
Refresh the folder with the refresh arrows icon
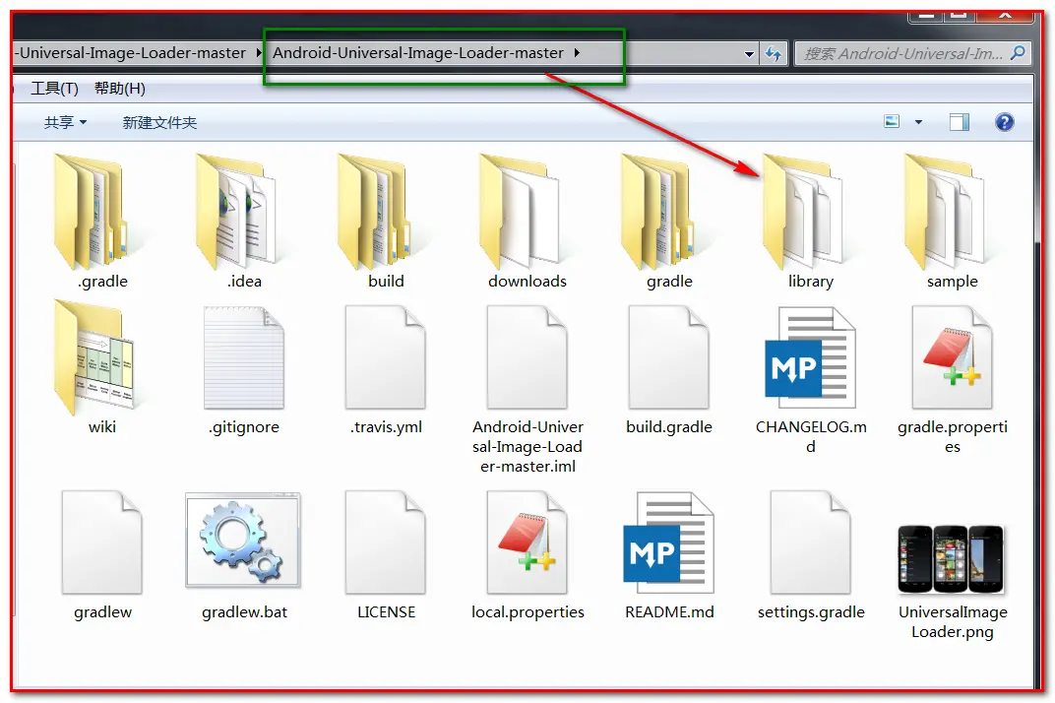tap(774, 53)
